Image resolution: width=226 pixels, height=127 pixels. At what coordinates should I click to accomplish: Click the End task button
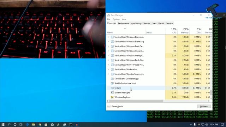coord(204,107)
